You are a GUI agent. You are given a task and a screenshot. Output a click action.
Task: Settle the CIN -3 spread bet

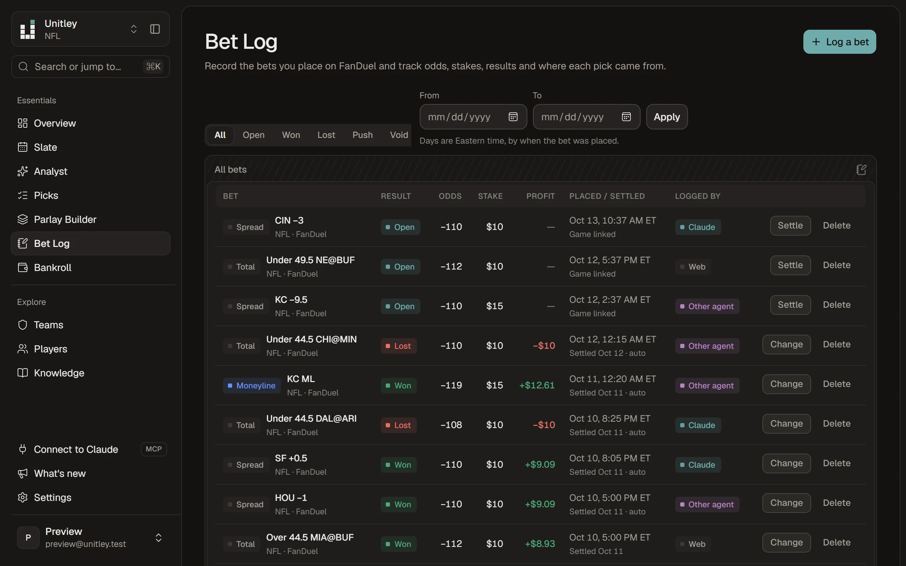pos(790,225)
